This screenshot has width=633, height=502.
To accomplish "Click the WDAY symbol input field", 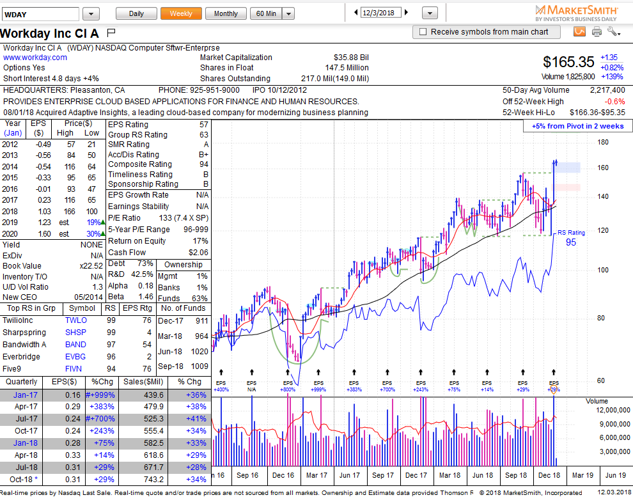I will pos(40,14).
